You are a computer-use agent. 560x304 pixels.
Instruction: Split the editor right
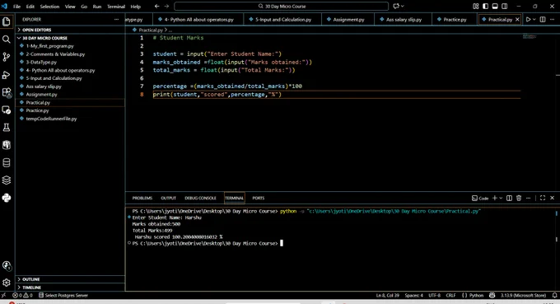coord(543,19)
